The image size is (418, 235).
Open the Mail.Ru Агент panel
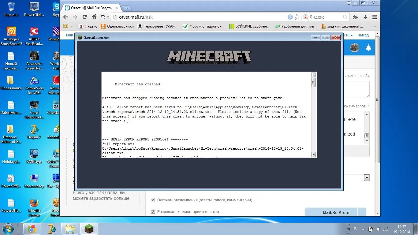pyautogui.click(x=336, y=212)
